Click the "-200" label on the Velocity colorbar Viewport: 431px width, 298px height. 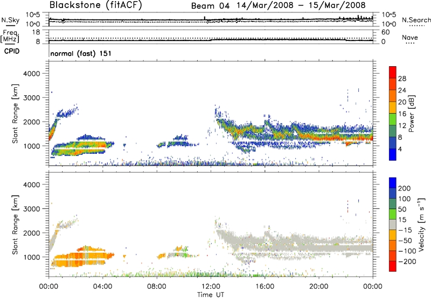(x=407, y=261)
